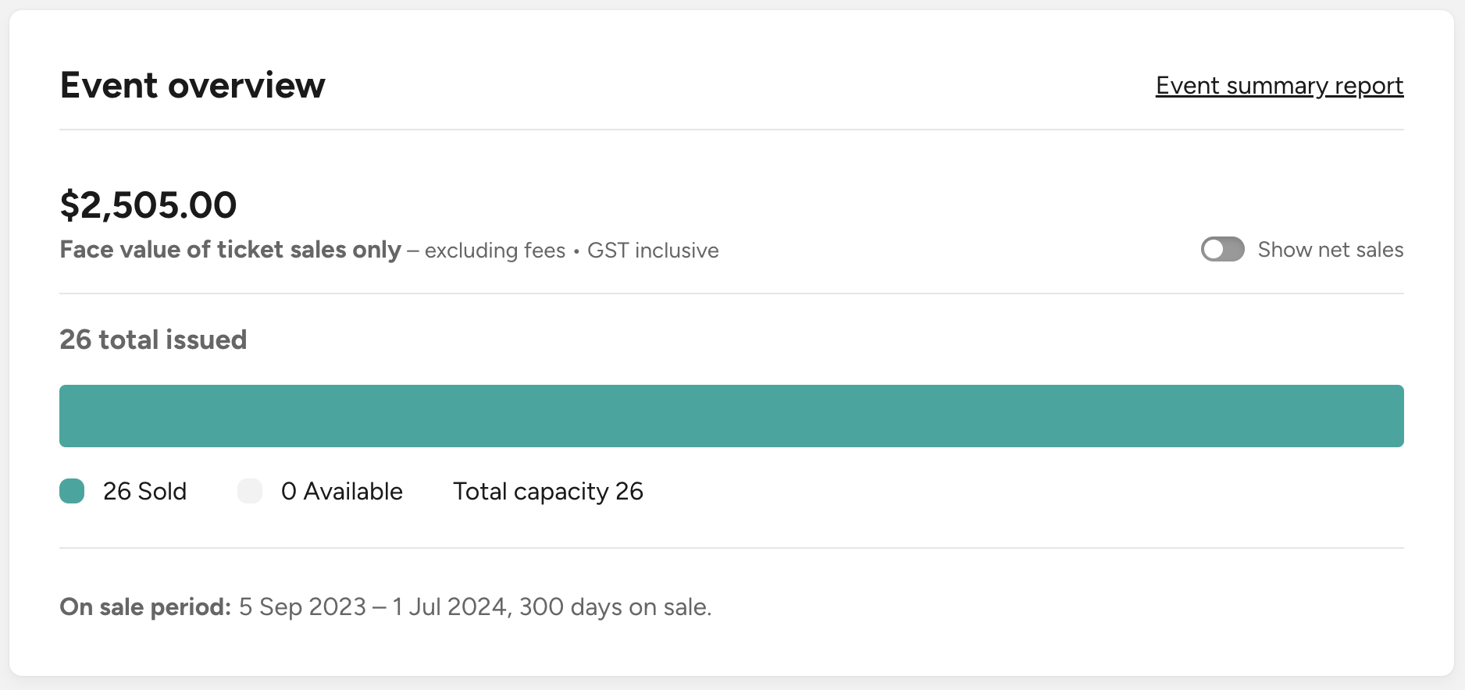Image resolution: width=1465 pixels, height=690 pixels.
Task: Click the 300 days on sale text
Action: tap(615, 606)
